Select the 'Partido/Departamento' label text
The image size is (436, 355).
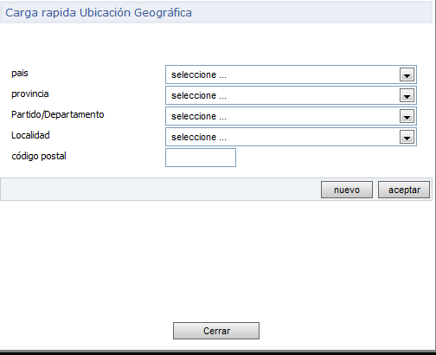[58, 114]
